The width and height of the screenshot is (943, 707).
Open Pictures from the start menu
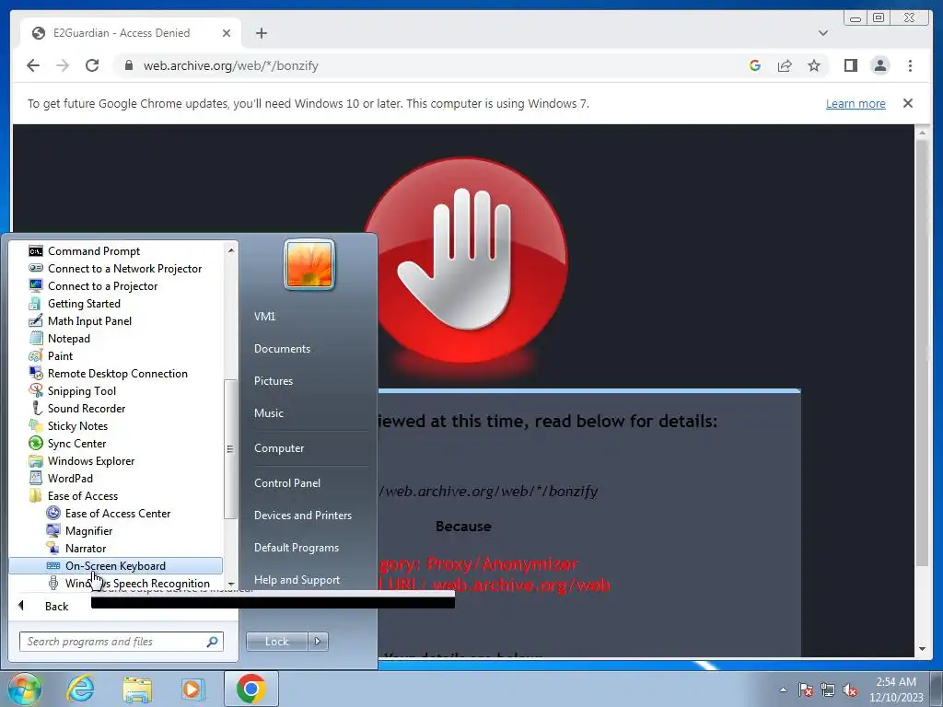coord(273,380)
